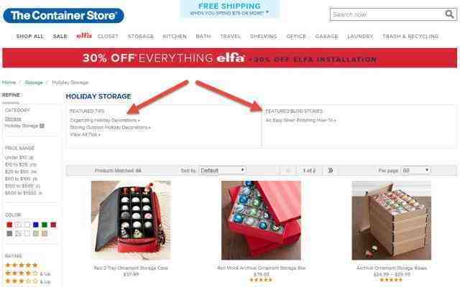Expand the free shipping details arrow
This screenshot has width=460, height=287.
pos(267,12)
